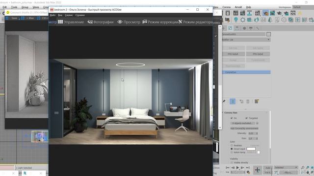
Task: Click the grid-pattern icon right of the teapots
Action: (x=293, y=13)
